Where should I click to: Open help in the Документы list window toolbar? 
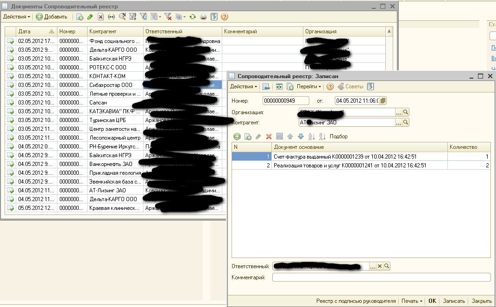[x=225, y=17]
